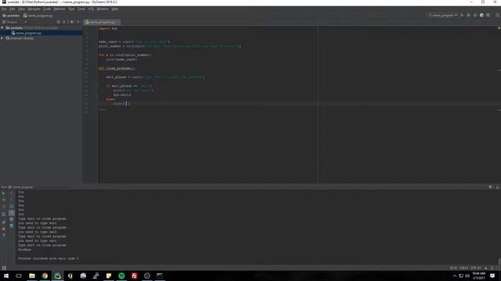Click the 'import sys' code line
The width and height of the screenshot is (501, 281).
click(x=108, y=29)
